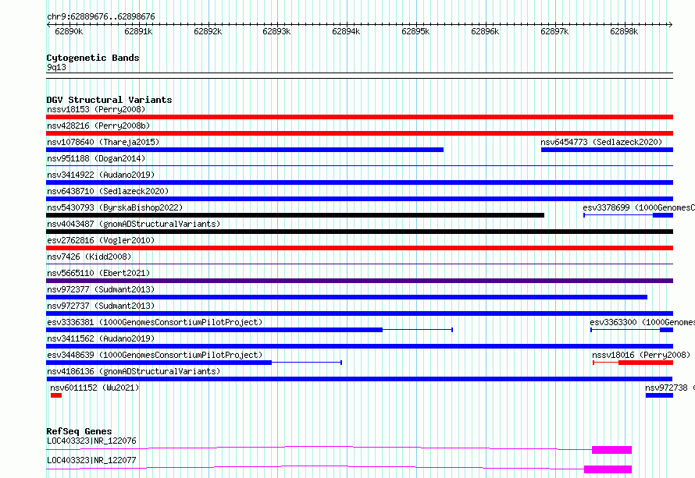This screenshot has width=695, height=478.
Task: Open esv3336381 1000GenomesConsortiumPilotProject label
Action: [155, 322]
